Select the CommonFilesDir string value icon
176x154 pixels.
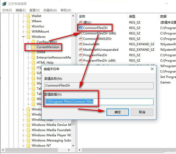[80, 28]
